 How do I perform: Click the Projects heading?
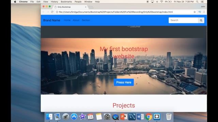(124, 105)
